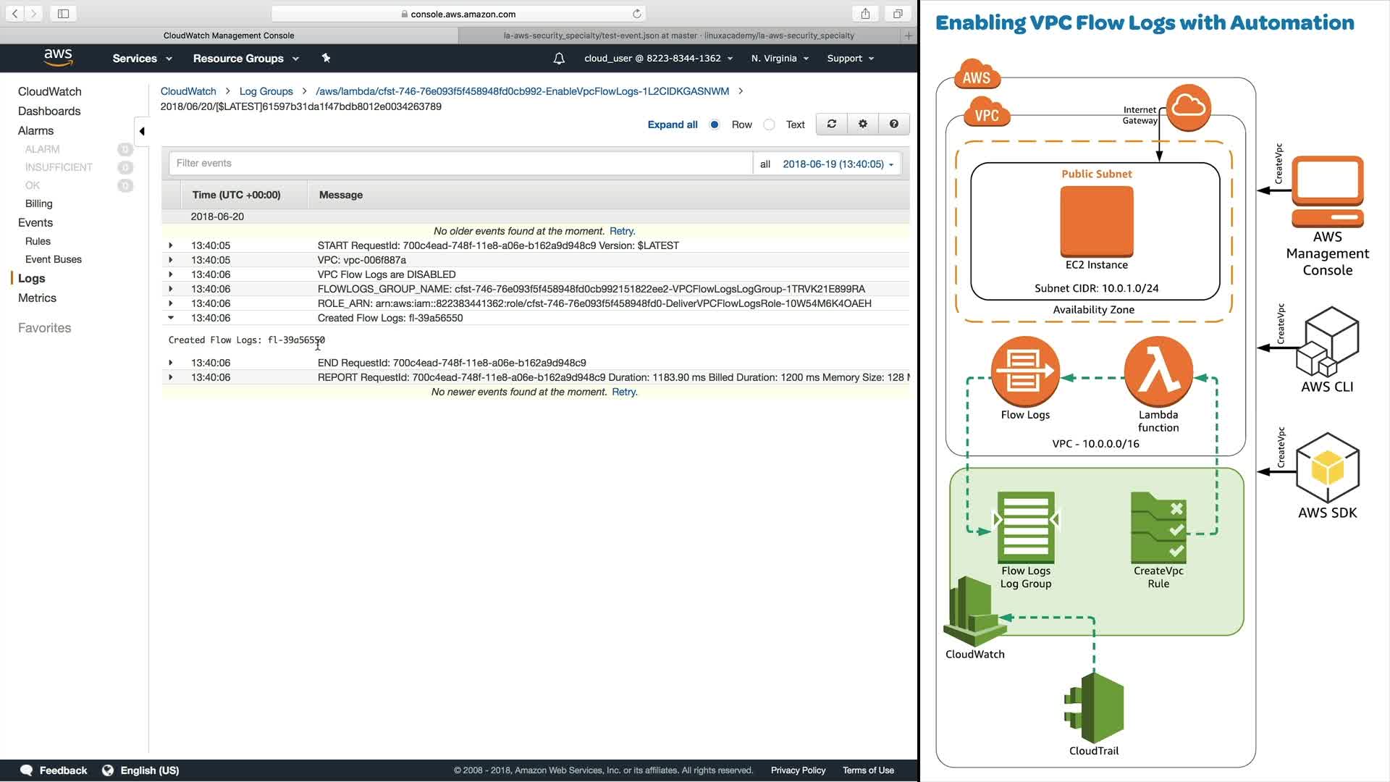
Task: Click the Expand all link
Action: (672, 125)
